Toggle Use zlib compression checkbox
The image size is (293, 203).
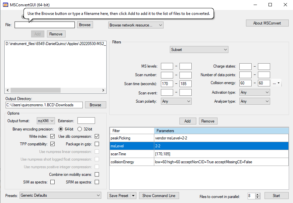coord(97,136)
